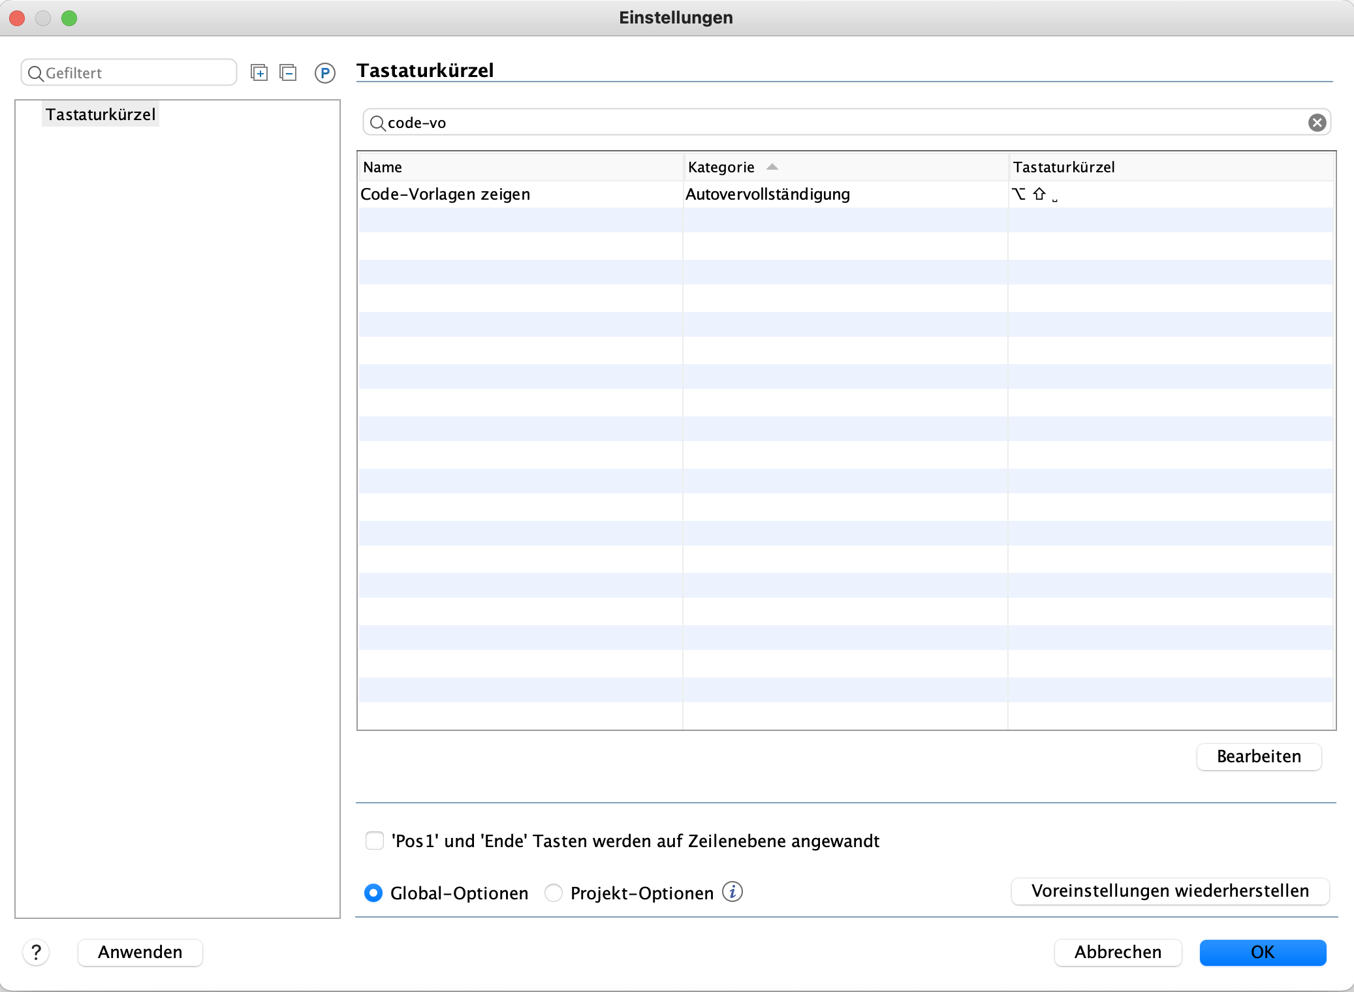
Task: Click the expand all tree icon
Action: tap(259, 72)
